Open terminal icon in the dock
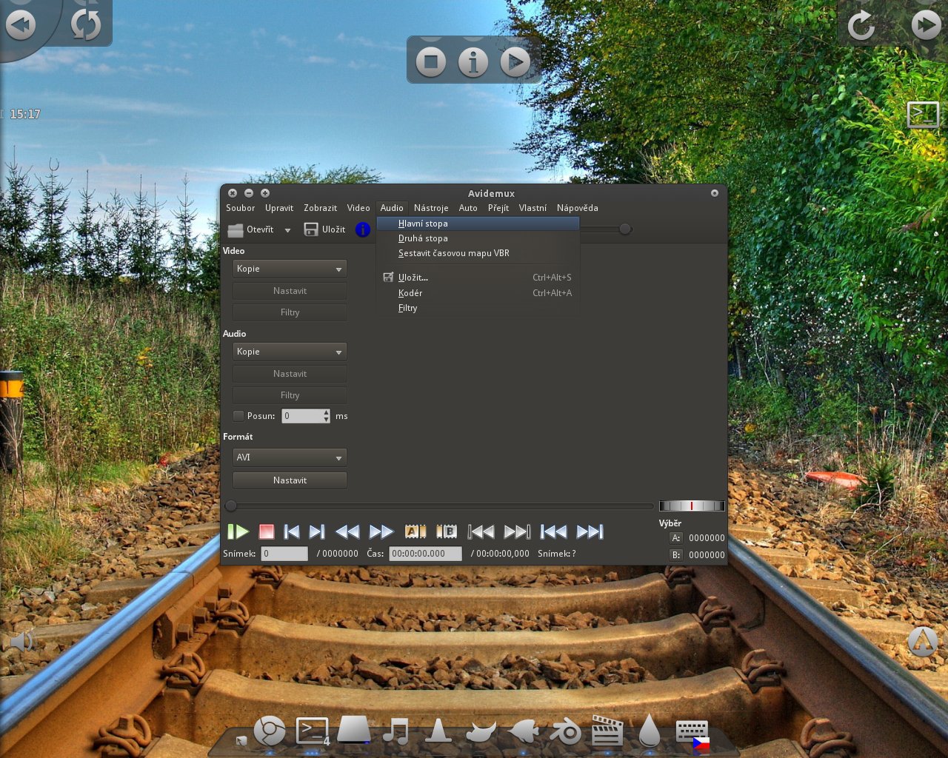 [313, 731]
